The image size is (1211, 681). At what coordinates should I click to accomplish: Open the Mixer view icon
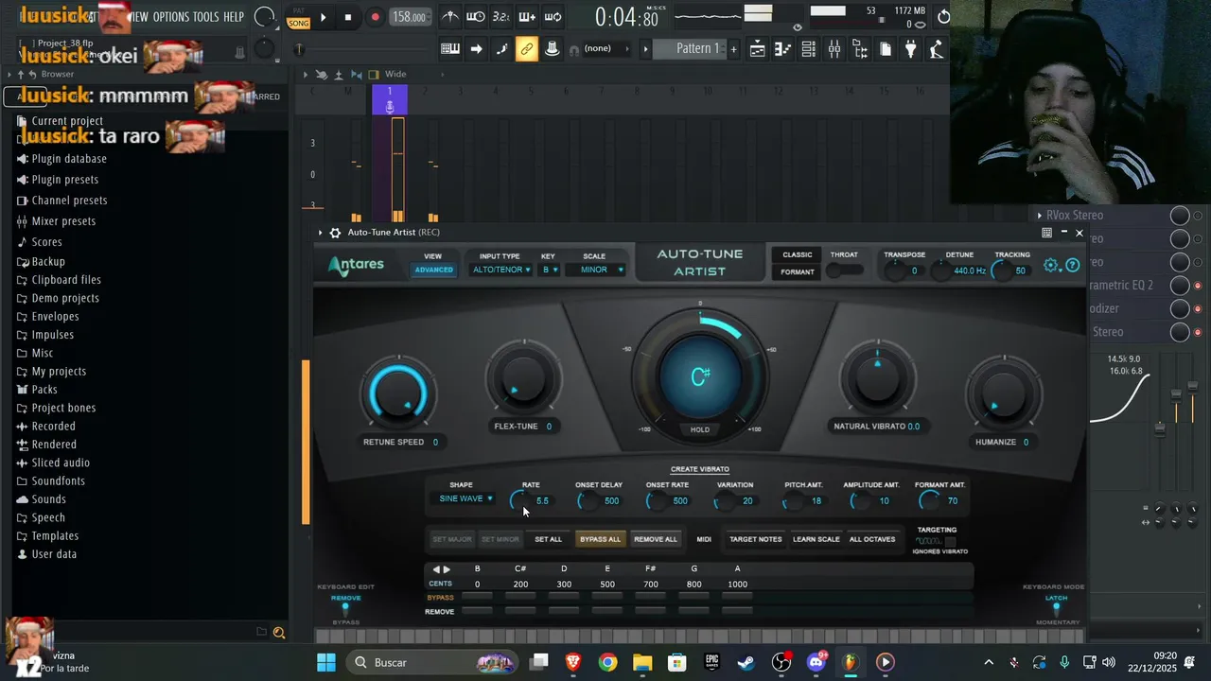tap(834, 49)
